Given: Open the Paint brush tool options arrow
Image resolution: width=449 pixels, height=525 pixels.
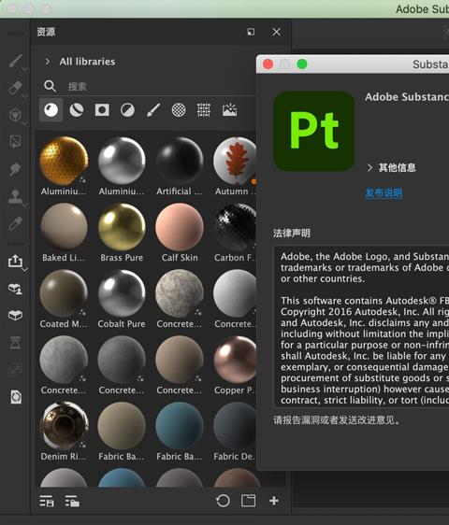Looking at the screenshot, I should [25, 69].
